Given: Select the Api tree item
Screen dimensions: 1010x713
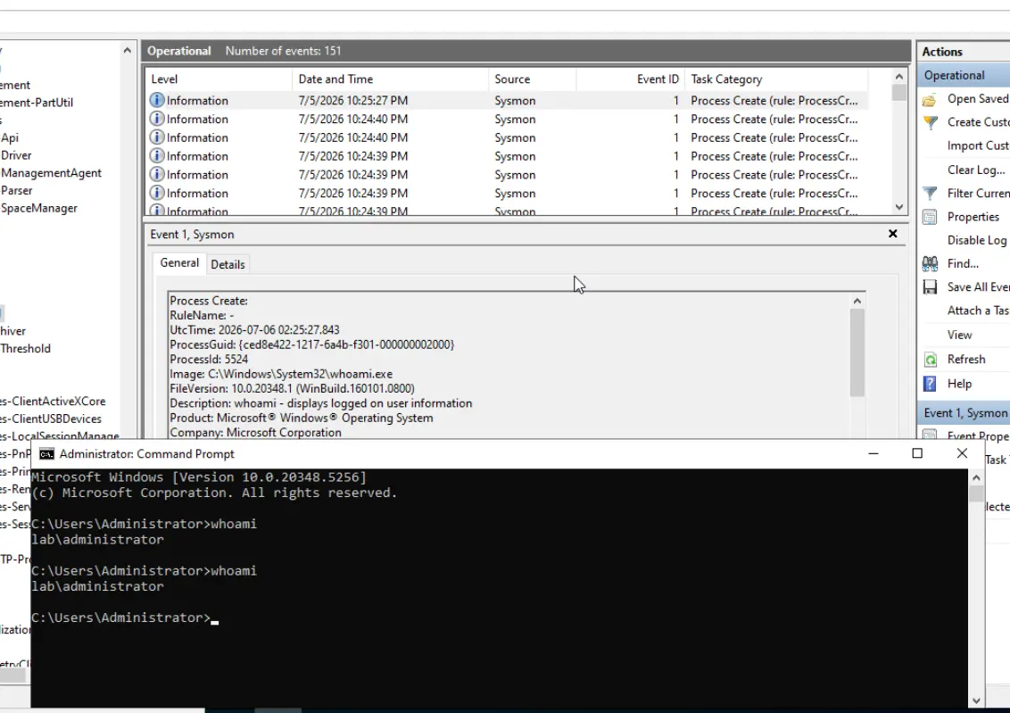Looking at the screenshot, I should coord(10,137).
